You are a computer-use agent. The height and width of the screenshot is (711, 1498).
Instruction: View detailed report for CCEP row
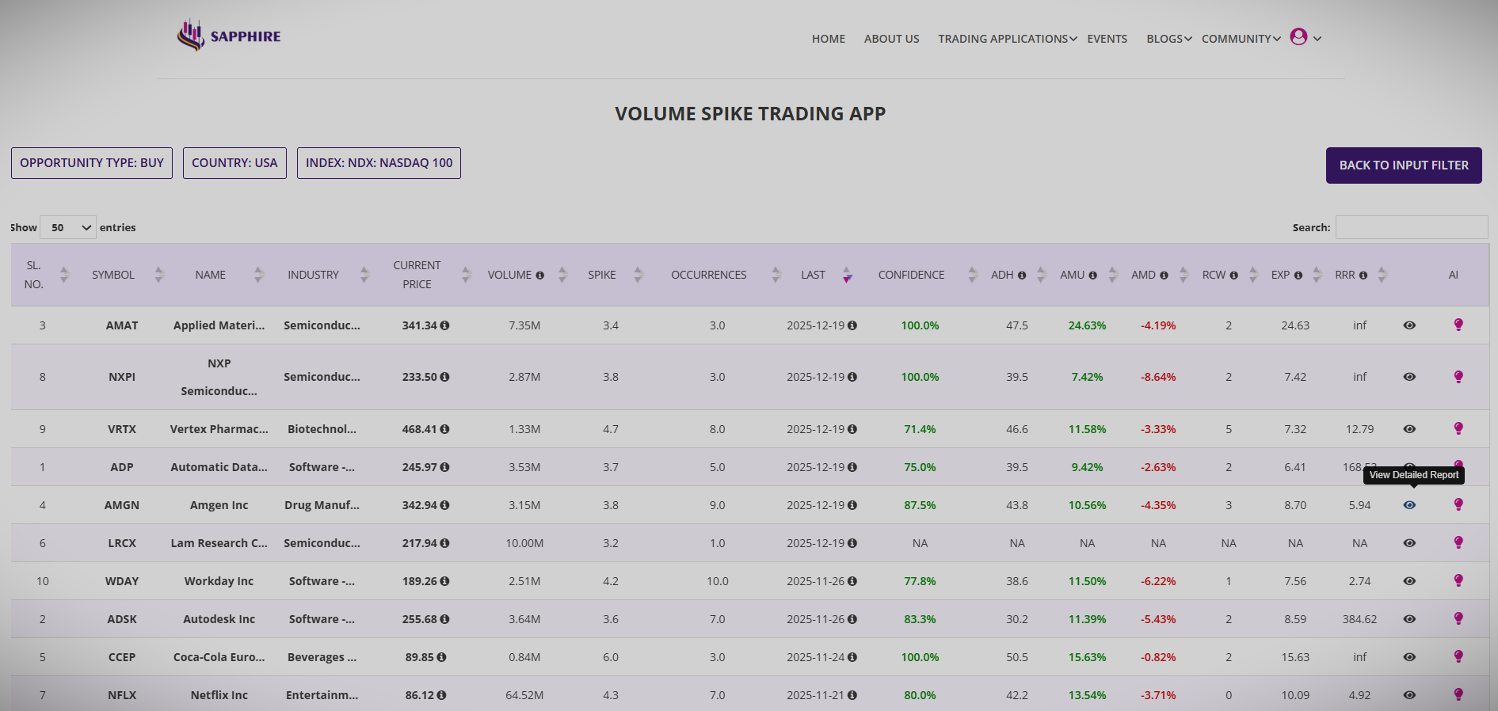1409,657
